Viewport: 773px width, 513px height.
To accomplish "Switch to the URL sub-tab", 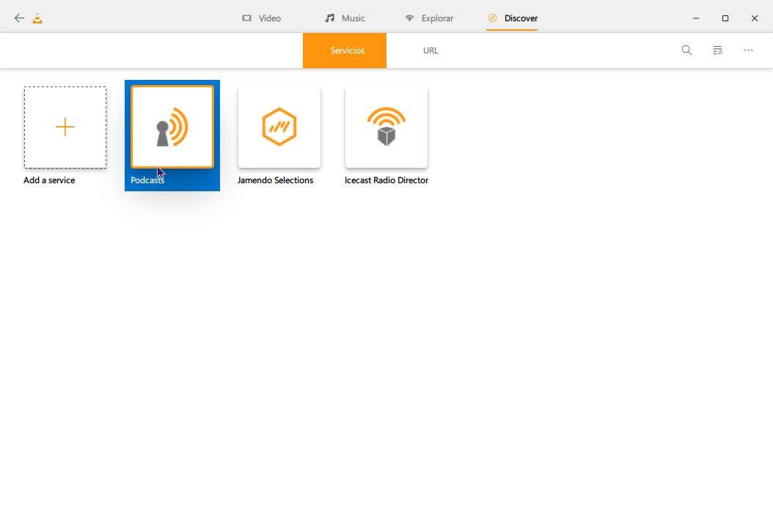I will 431,51.
